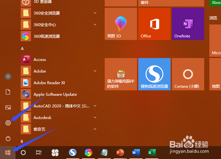Launch Excel from the taskbar
Viewport: 221px width, 159px height.
click(152, 153)
